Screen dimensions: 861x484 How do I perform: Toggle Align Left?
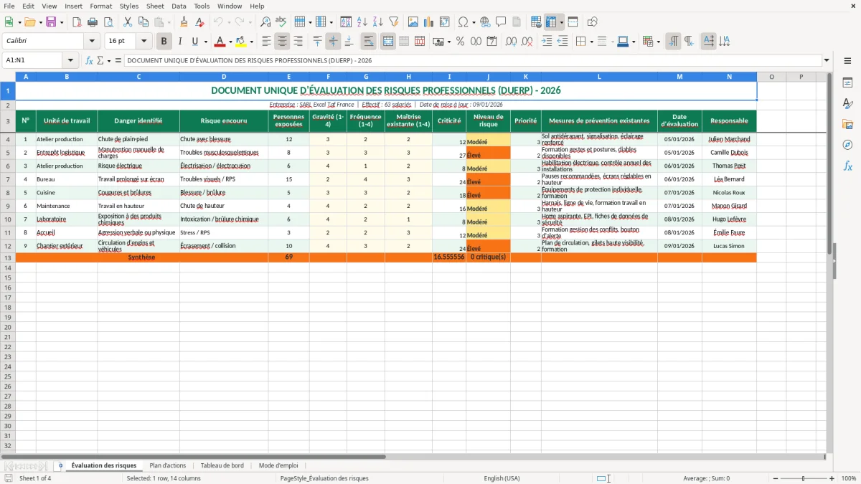266,42
